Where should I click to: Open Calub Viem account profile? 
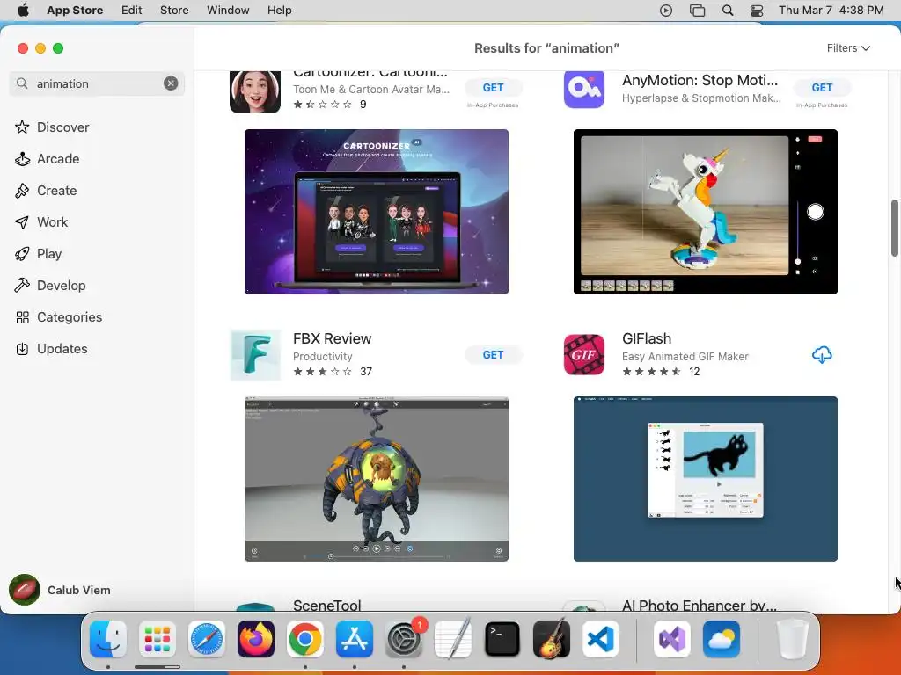(60, 590)
